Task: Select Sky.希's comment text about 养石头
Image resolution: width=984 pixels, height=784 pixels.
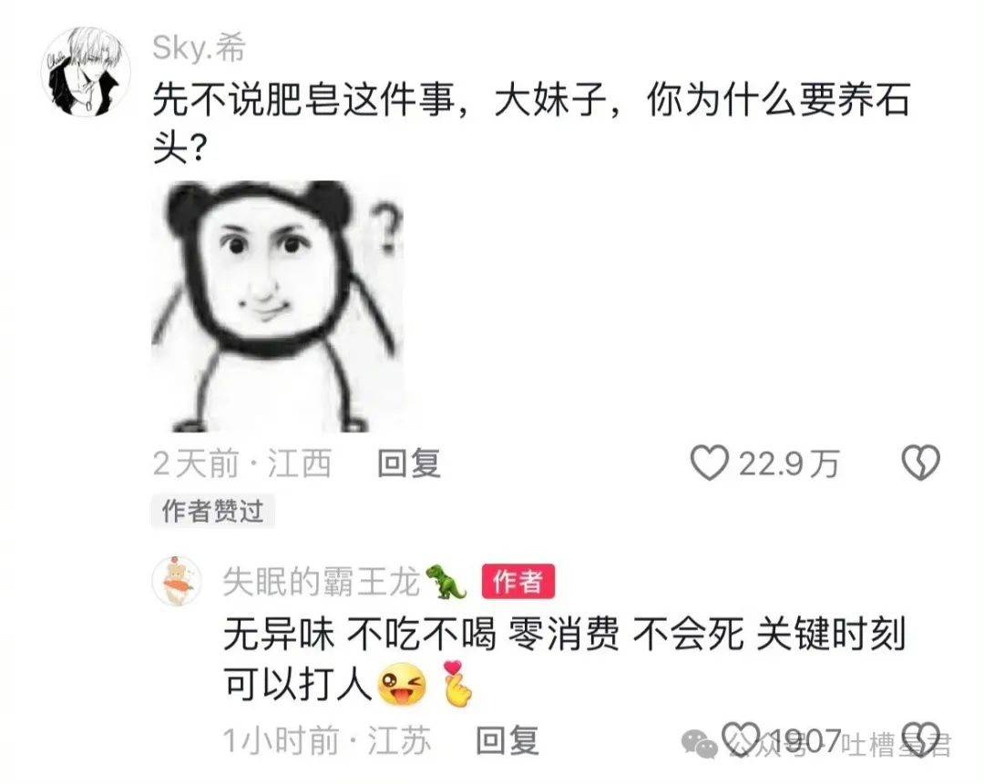Action: coord(531,124)
